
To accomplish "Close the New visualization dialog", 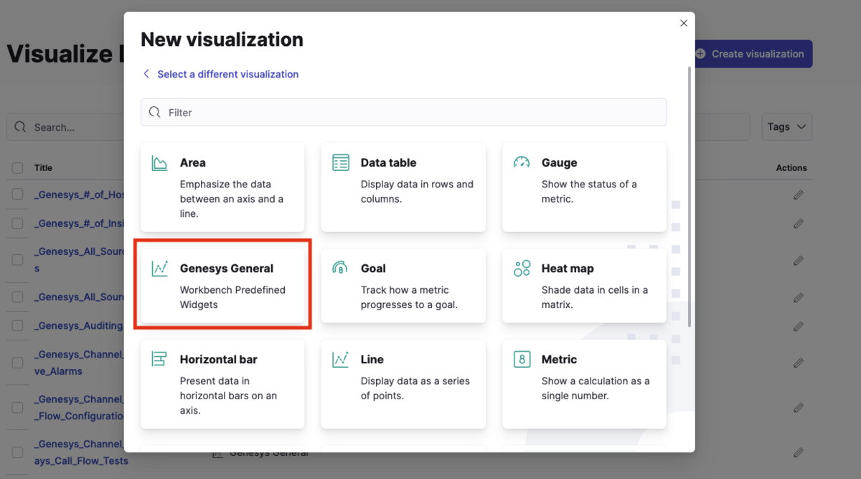I will (x=684, y=23).
